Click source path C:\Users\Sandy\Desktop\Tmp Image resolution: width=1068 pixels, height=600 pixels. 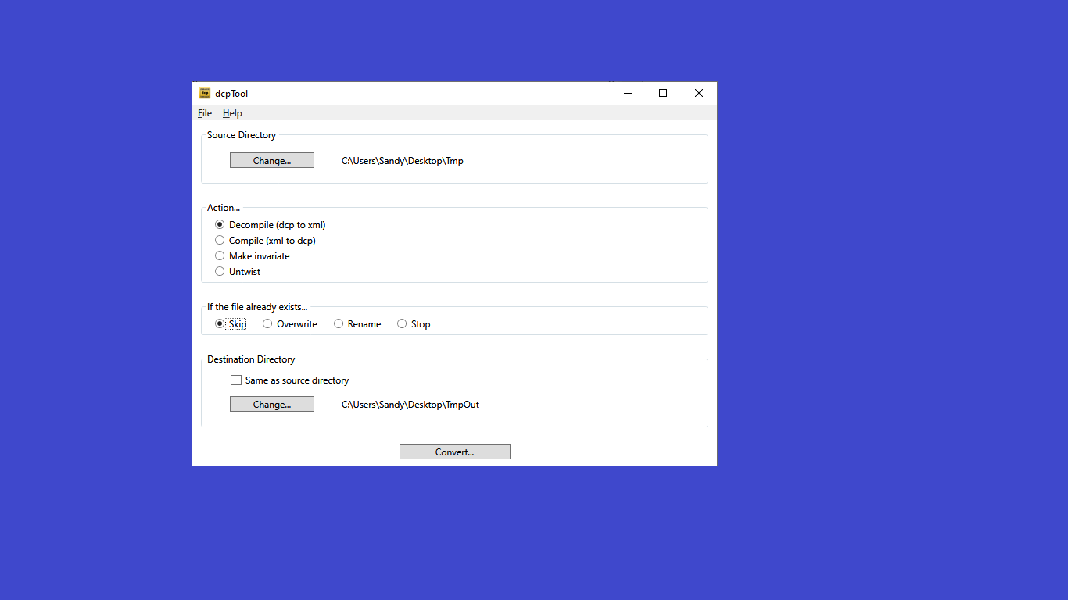tap(403, 161)
